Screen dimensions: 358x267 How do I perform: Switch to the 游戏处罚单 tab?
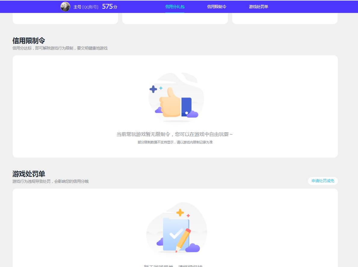coord(258,6)
